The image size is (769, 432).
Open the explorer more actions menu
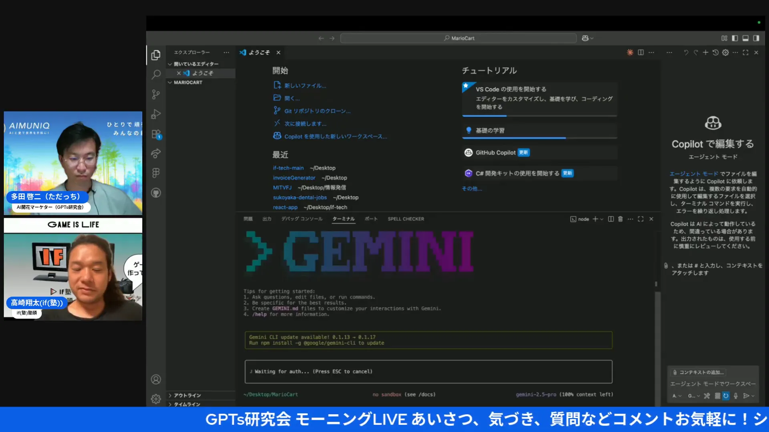(x=226, y=52)
